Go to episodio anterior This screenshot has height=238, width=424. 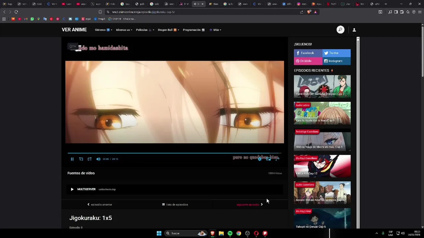click(100, 205)
